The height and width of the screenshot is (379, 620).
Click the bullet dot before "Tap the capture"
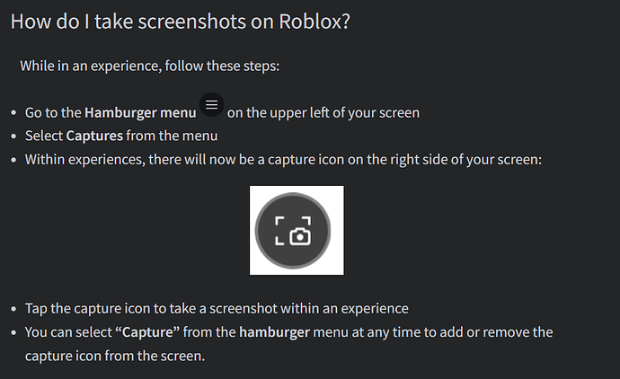pos(13,309)
